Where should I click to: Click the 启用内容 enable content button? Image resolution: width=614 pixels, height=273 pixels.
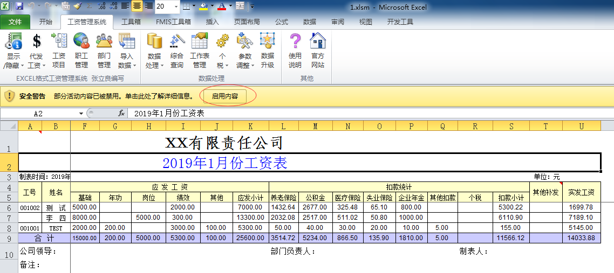pyautogui.click(x=225, y=96)
